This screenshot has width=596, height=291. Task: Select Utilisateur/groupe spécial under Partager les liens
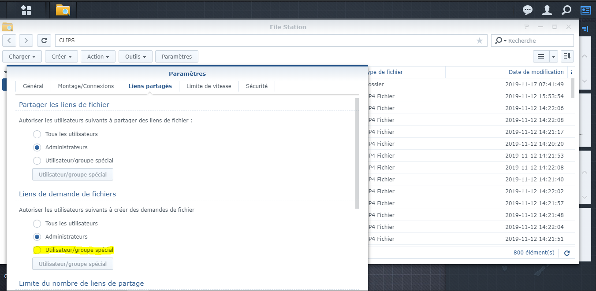coord(37,160)
